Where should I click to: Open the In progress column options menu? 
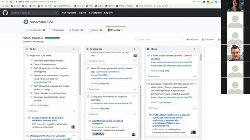pyautogui.click(x=138, y=49)
